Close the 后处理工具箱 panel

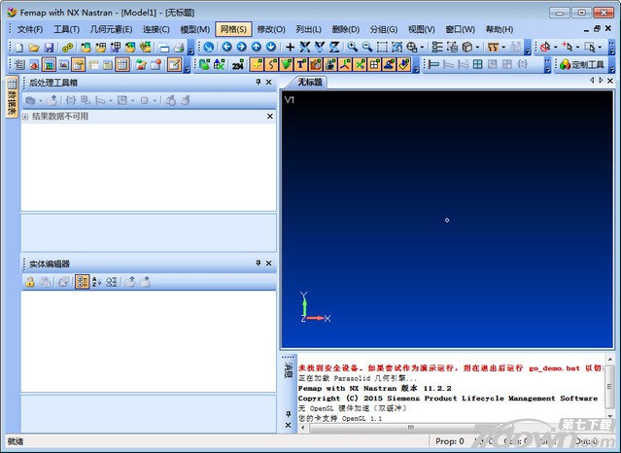pos(269,83)
